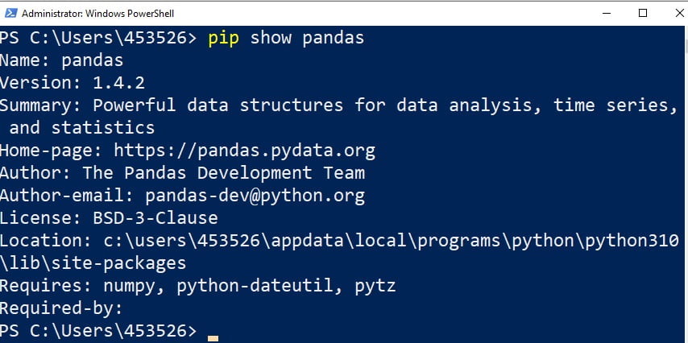Click the Summary line text
Image resolution: width=688 pixels, height=343 pixels.
[x=338, y=105]
